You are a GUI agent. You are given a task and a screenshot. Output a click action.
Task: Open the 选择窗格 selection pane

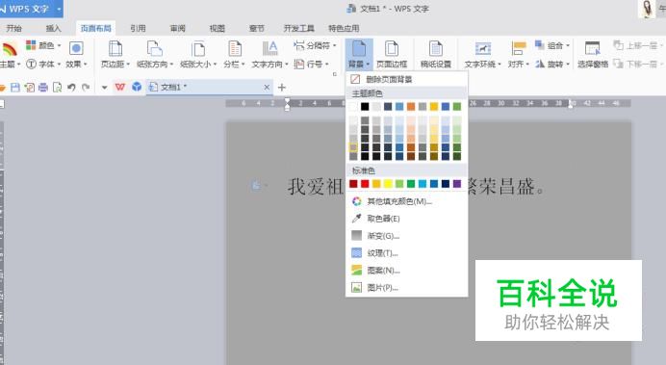click(593, 54)
